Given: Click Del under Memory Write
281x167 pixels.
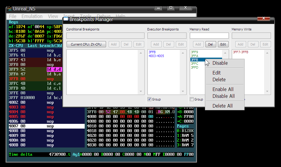Looking at the screenshot, I should tap(253, 44).
